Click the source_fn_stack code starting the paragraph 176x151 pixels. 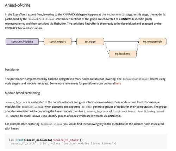pos(16,102)
